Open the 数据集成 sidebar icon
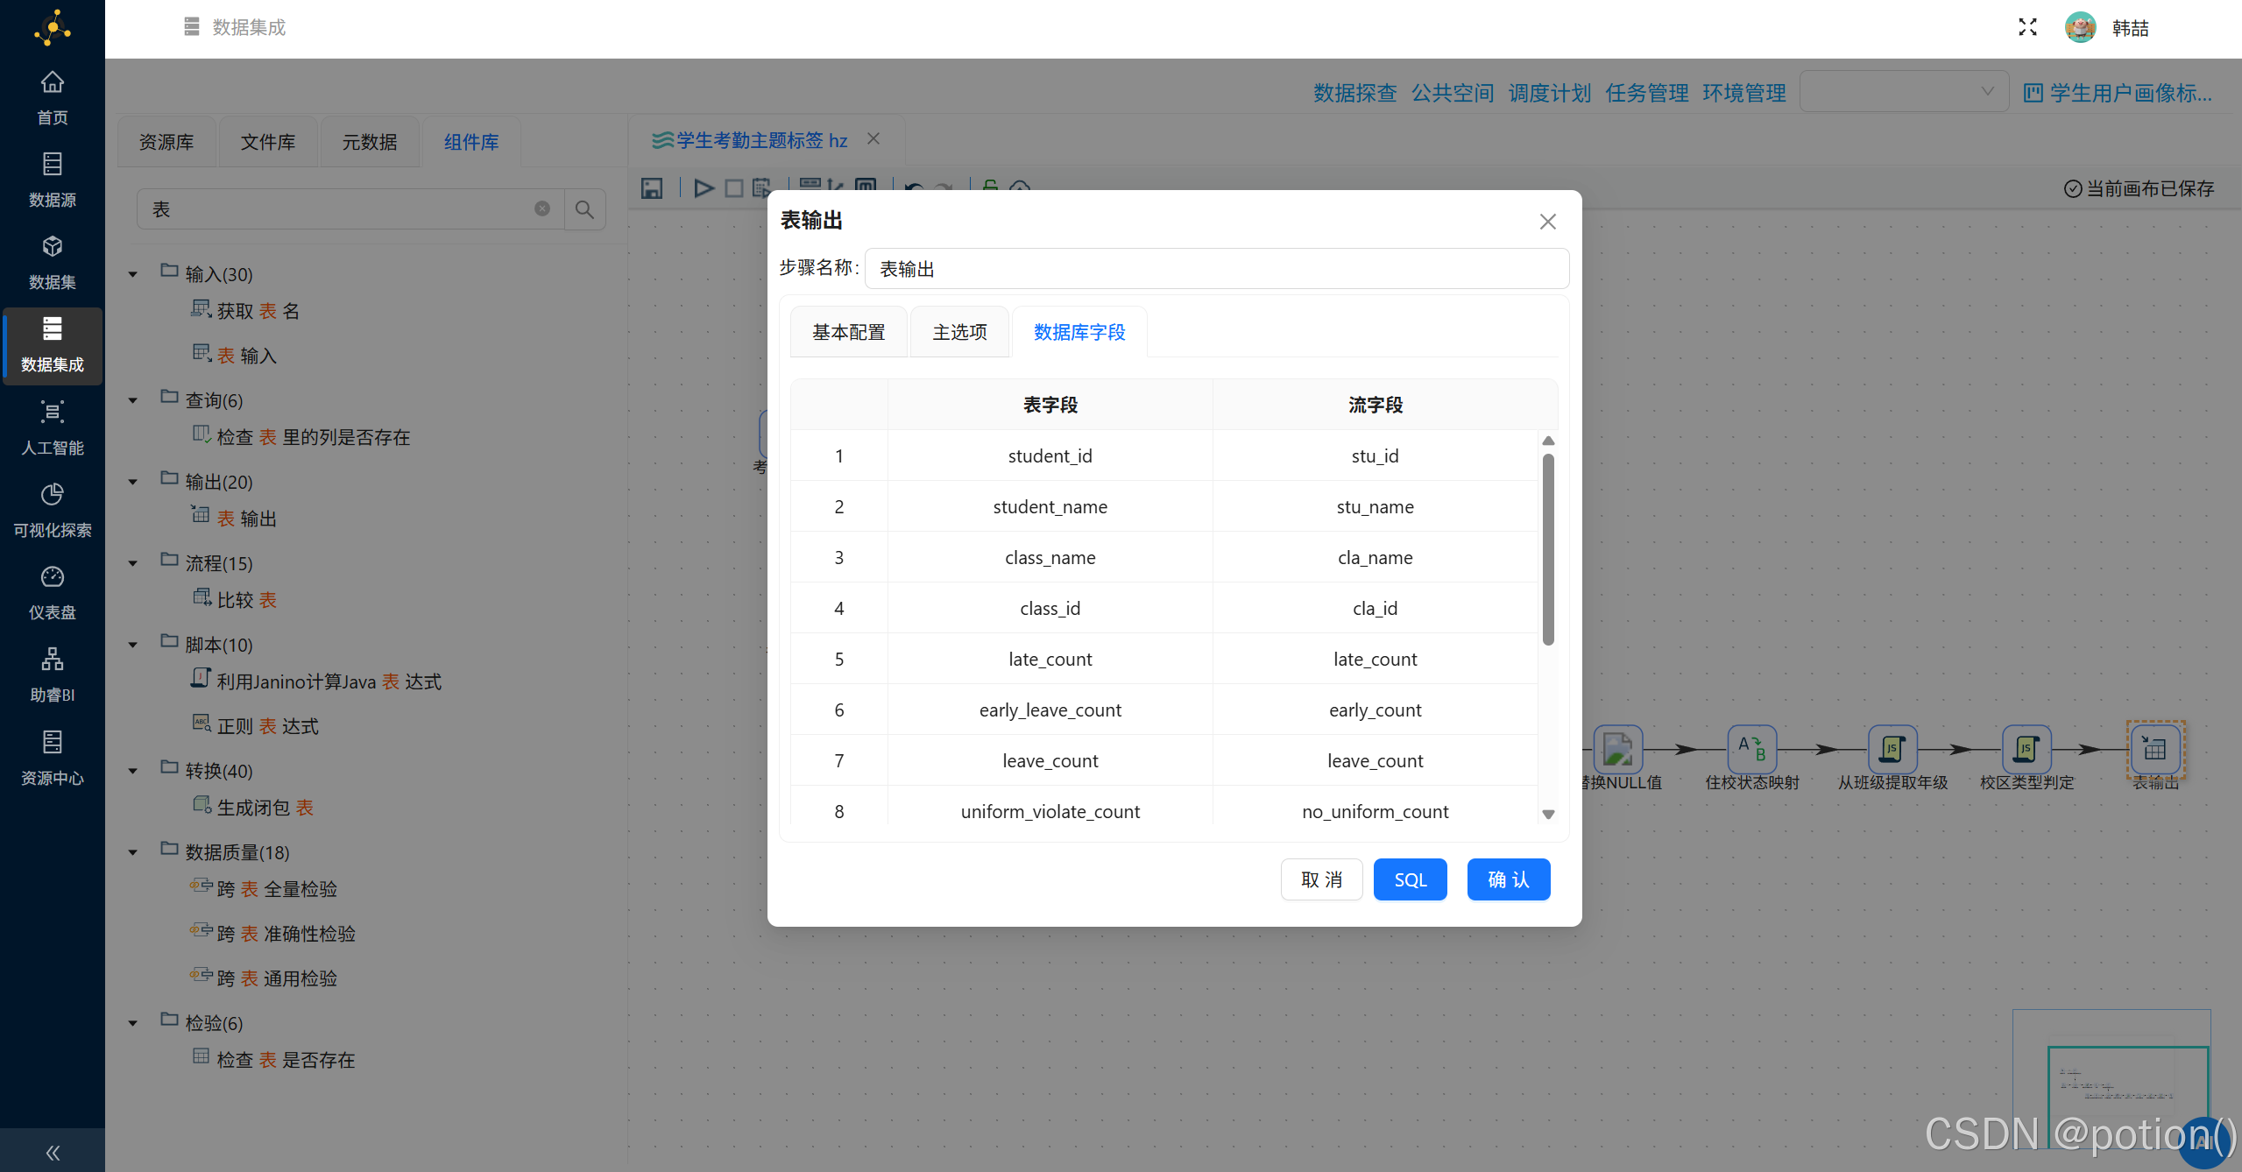The height and width of the screenshot is (1172, 2242). click(x=53, y=329)
